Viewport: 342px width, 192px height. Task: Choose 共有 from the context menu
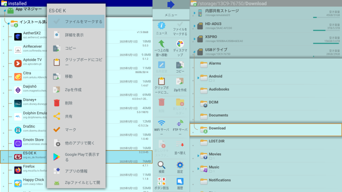click(x=76, y=116)
